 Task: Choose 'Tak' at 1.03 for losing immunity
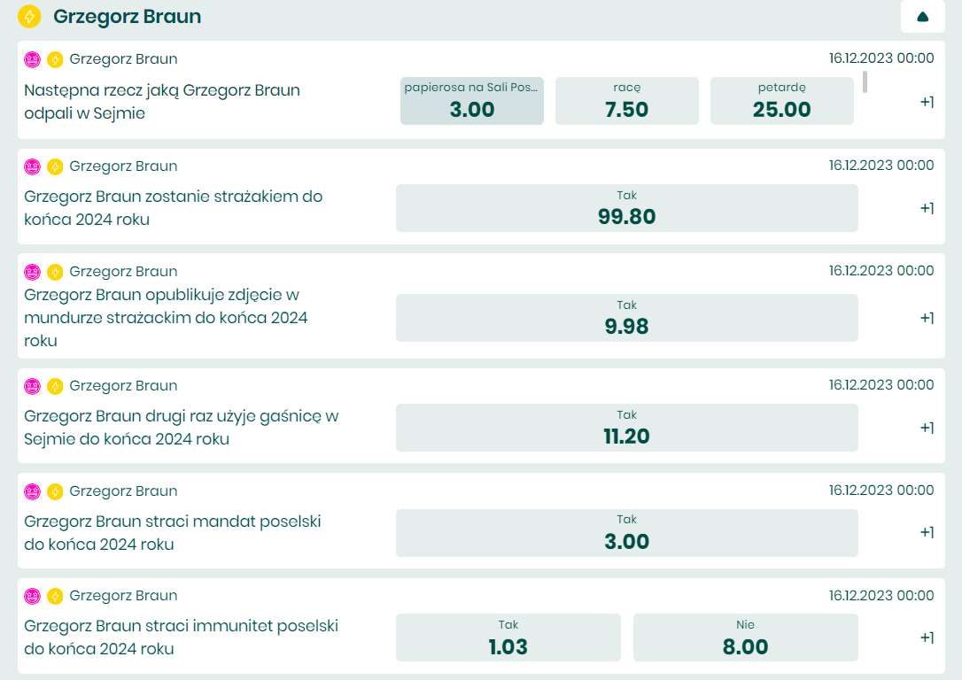tap(508, 637)
